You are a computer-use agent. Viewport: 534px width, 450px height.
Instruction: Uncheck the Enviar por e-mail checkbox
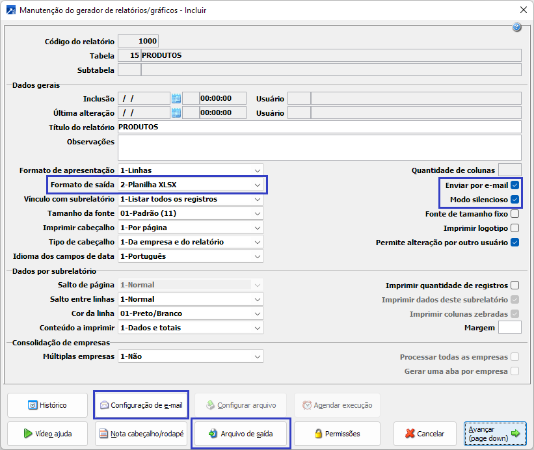pyautogui.click(x=515, y=185)
